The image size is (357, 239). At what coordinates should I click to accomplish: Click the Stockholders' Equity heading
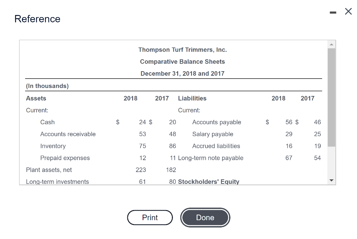click(208, 181)
